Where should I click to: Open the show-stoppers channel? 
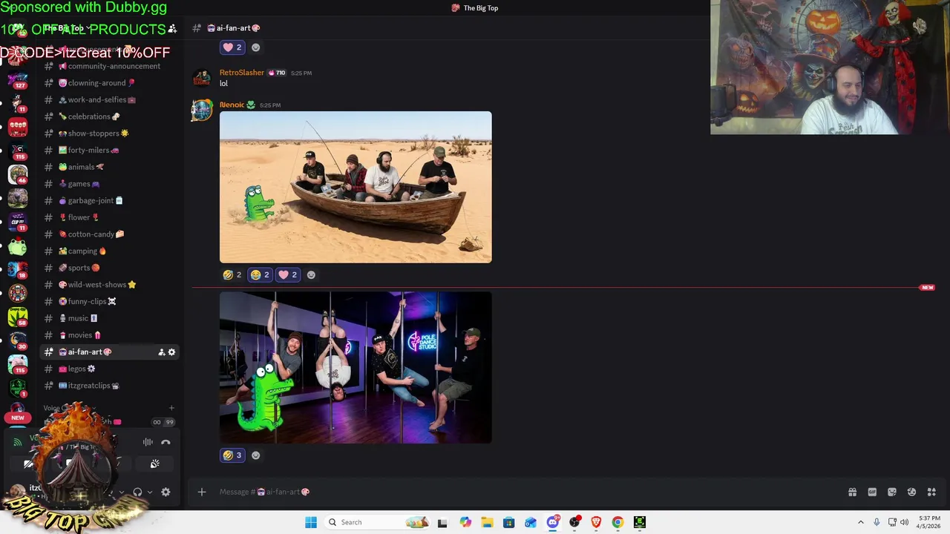(109, 133)
